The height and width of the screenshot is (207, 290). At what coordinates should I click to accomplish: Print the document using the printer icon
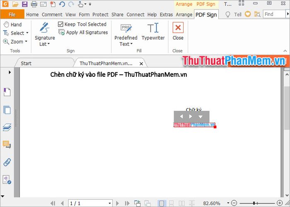click(34, 4)
